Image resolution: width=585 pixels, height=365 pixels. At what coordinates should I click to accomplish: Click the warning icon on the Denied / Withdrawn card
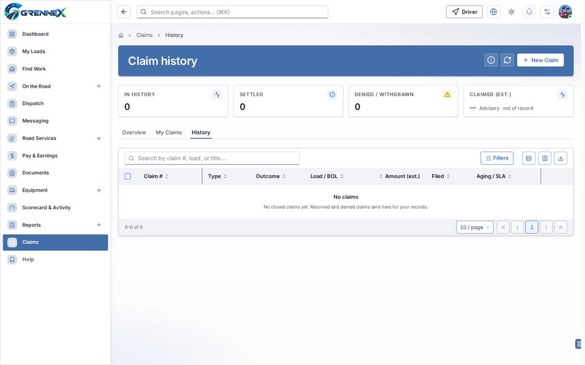pos(447,95)
